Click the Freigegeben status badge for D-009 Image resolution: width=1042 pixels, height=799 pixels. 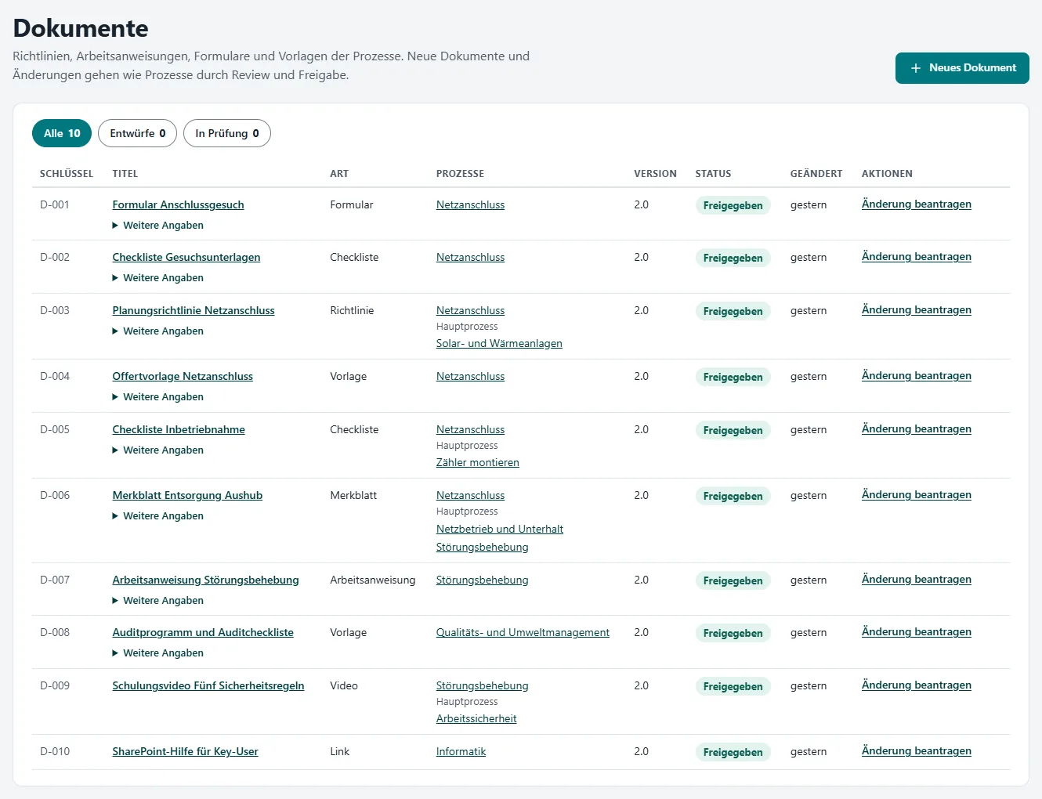click(x=733, y=686)
